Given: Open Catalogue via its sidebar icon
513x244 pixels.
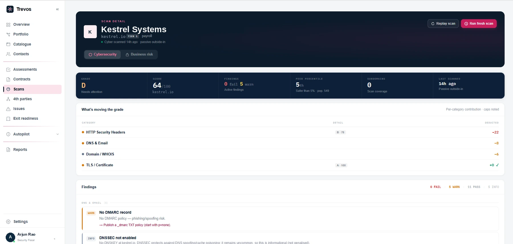Looking at the screenshot, I should click(x=8, y=44).
